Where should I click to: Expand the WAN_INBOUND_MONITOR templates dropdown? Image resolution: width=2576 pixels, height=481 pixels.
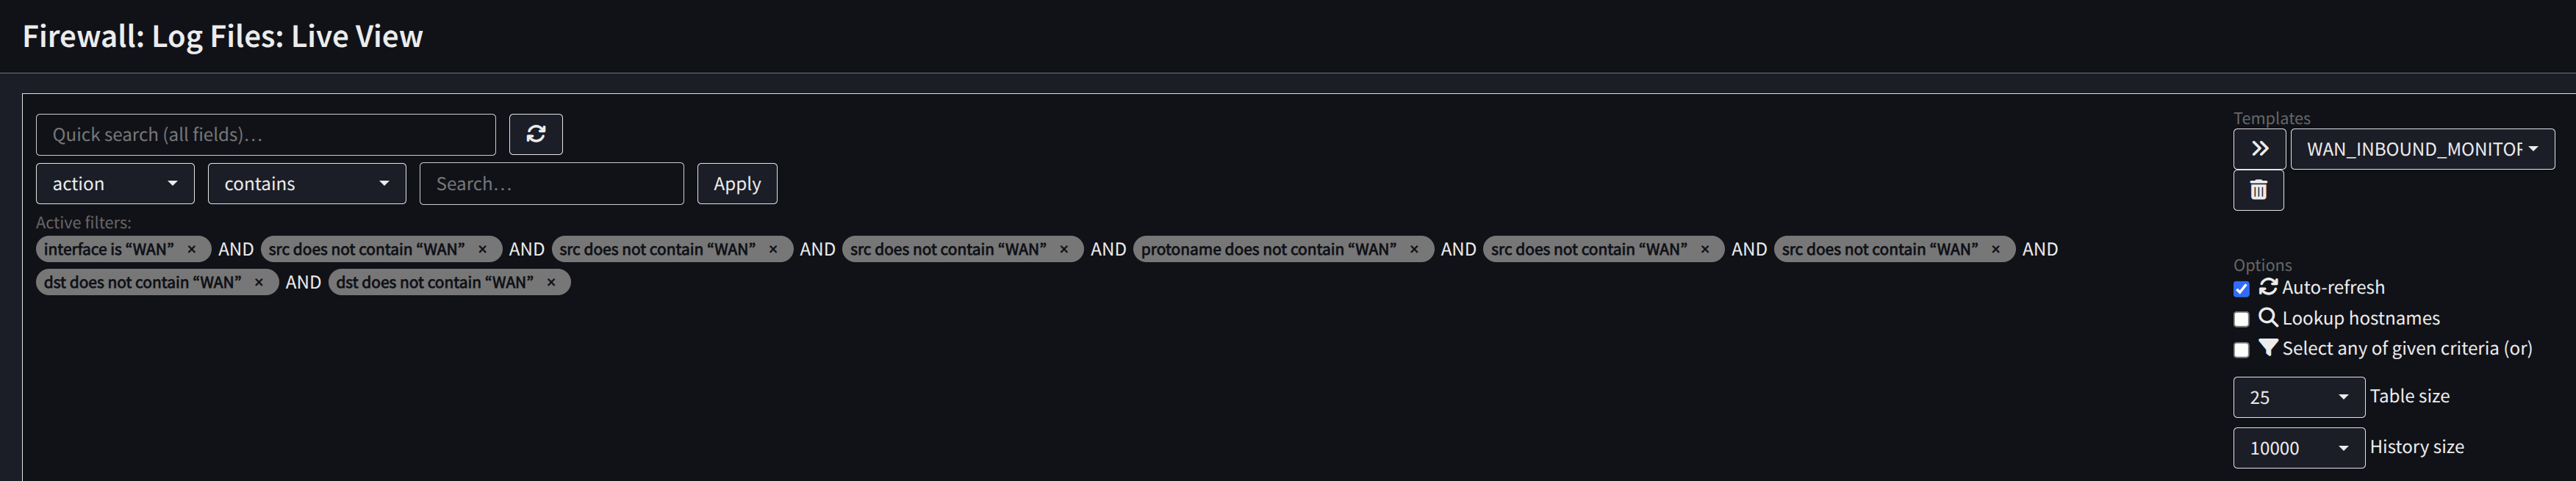click(2421, 149)
